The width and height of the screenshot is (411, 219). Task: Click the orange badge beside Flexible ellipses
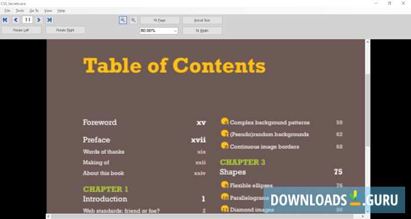225,184
